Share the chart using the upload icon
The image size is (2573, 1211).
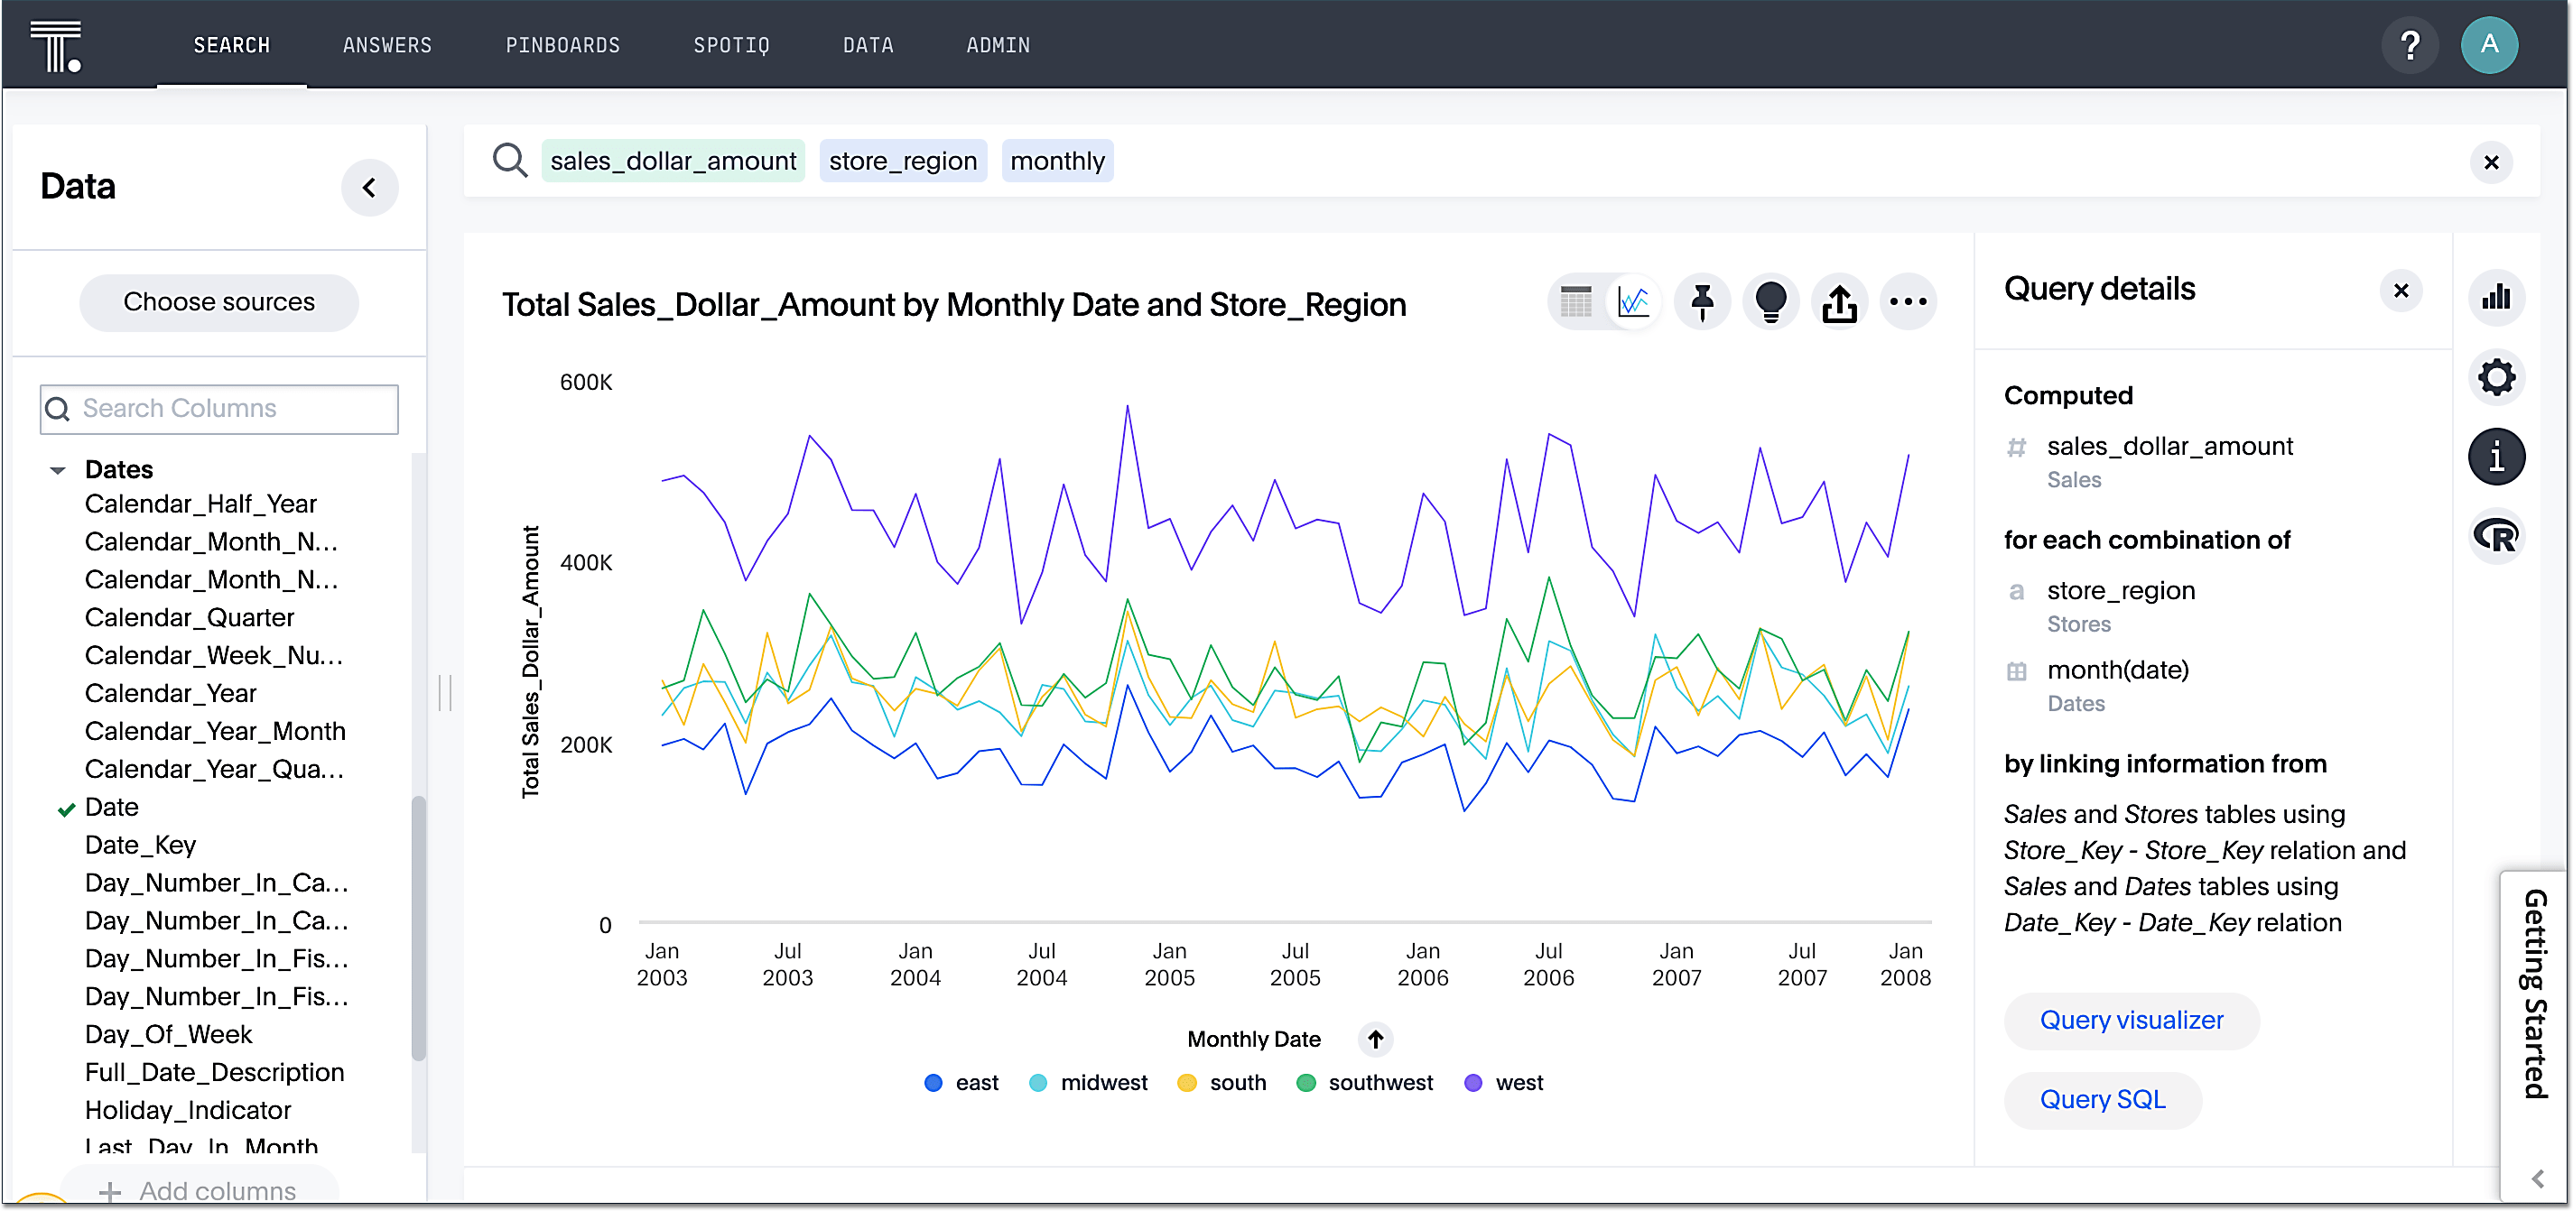(x=1840, y=301)
